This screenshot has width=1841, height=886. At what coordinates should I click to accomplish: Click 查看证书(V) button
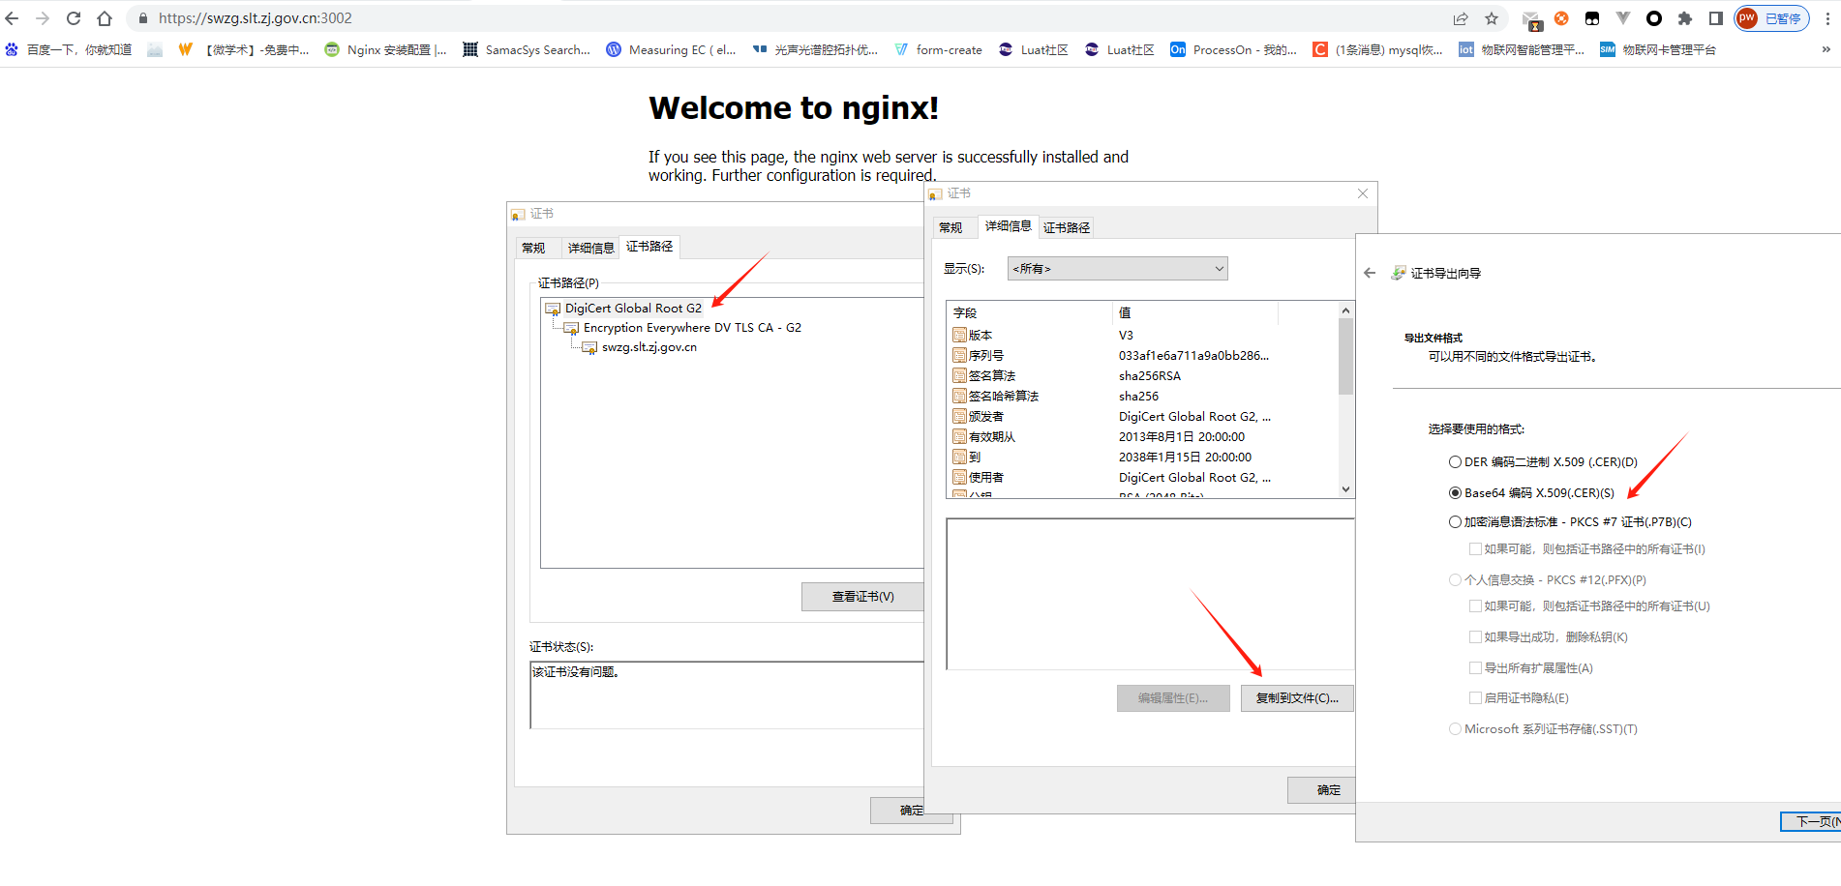click(862, 597)
